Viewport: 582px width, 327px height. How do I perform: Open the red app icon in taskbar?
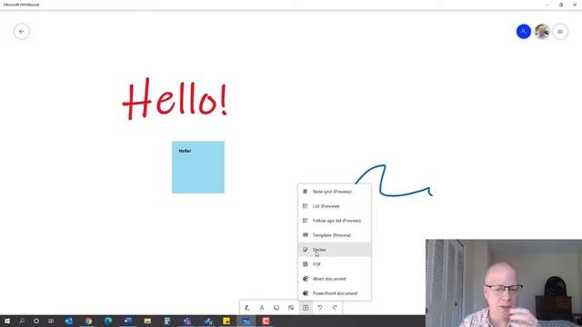point(266,321)
